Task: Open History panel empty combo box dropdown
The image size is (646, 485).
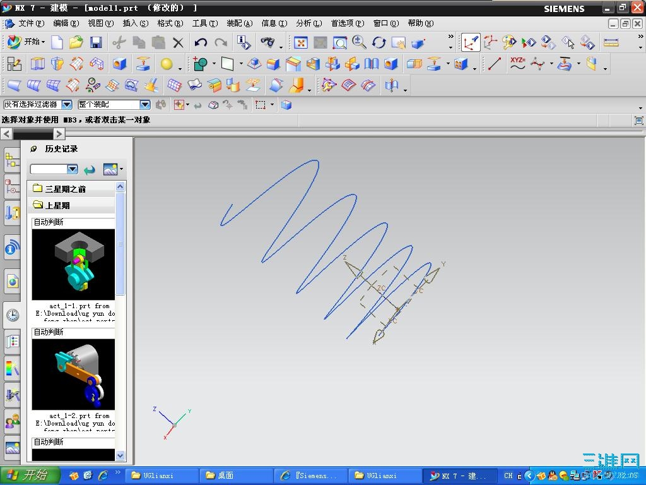Action: pos(73,169)
